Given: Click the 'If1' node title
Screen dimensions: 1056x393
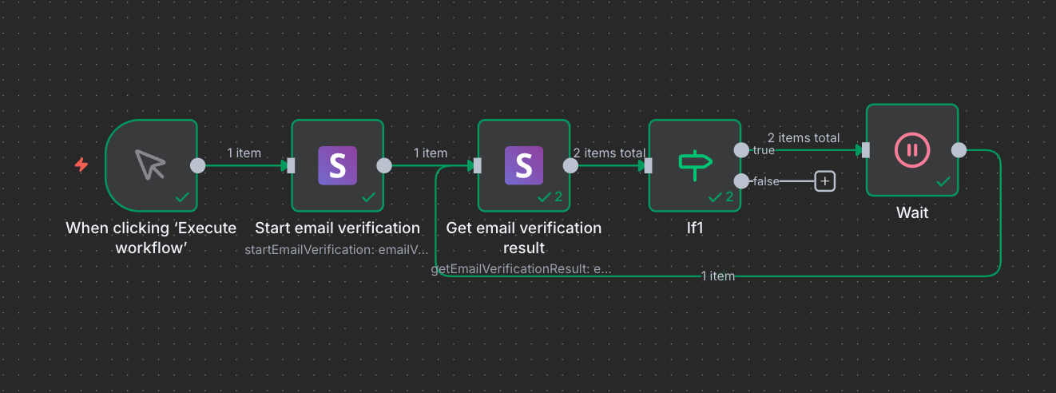Looking at the screenshot, I should [695, 228].
